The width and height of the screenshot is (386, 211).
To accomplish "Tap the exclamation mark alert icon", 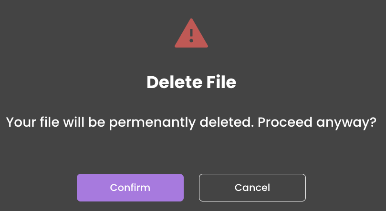I will point(191,33).
